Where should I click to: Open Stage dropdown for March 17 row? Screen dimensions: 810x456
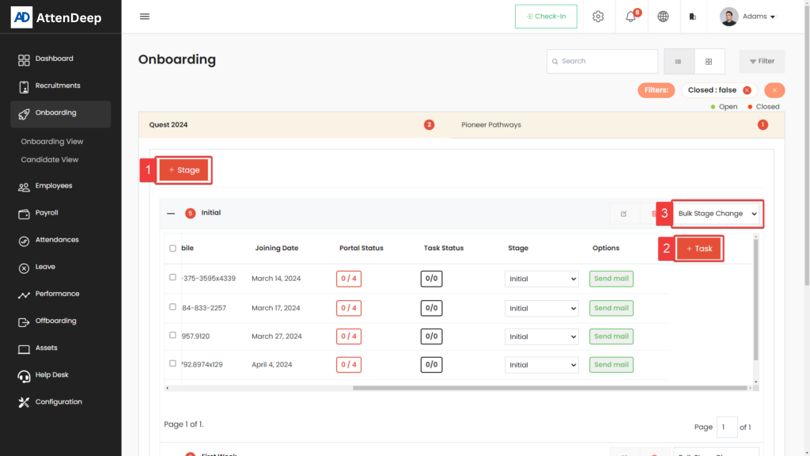point(542,308)
